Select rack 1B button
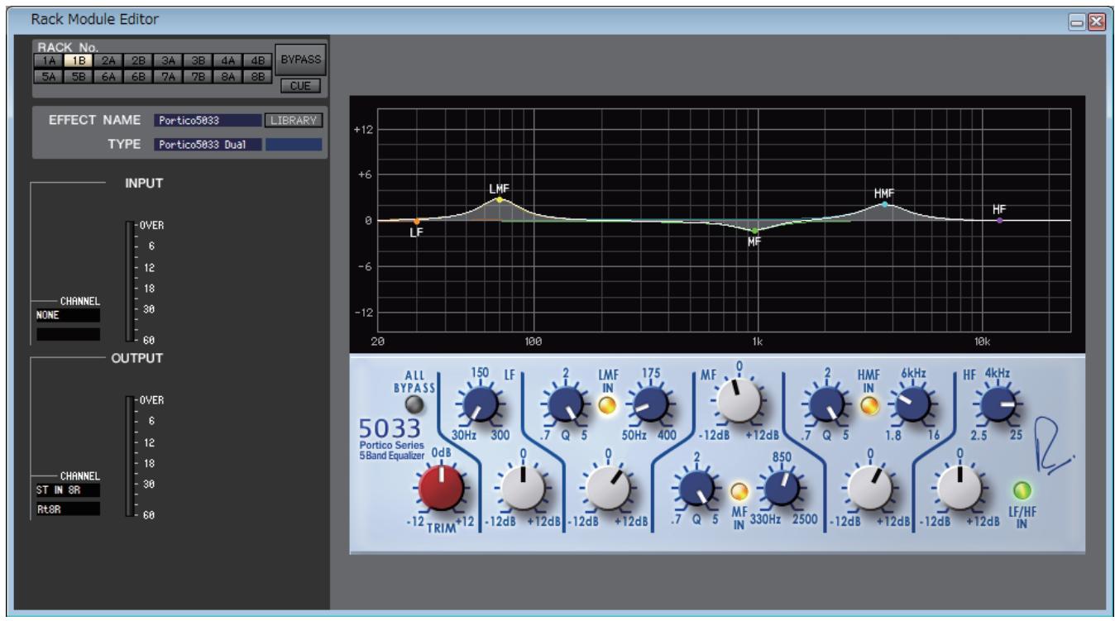This screenshot has height=621, width=1115. coord(79,60)
